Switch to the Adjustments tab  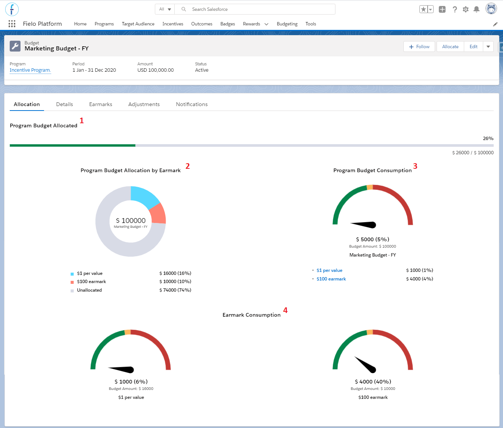point(144,105)
